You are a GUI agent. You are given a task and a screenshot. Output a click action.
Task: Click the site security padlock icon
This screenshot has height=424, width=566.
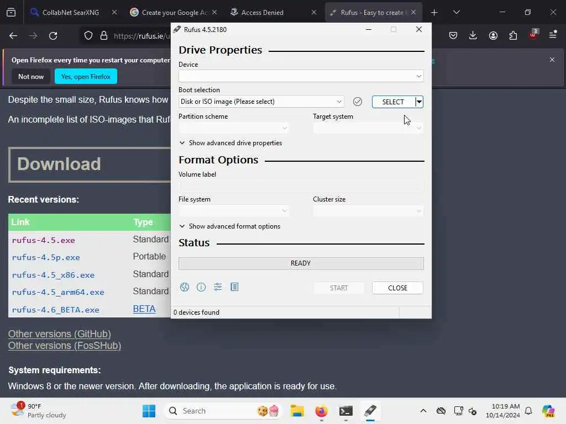coord(104,36)
